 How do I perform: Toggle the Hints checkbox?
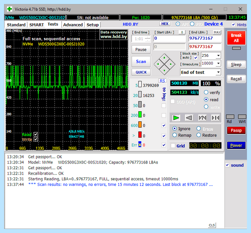(234, 25)
